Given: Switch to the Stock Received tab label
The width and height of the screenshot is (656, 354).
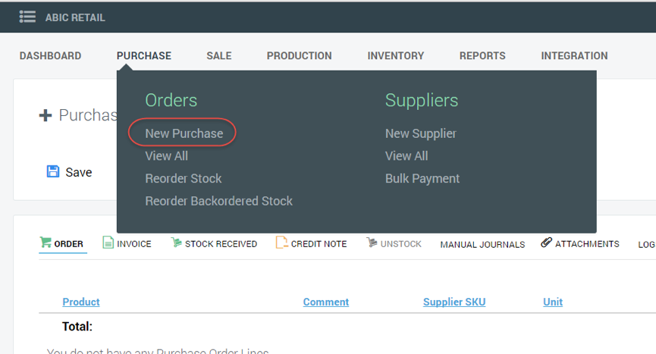Looking at the screenshot, I should pos(221,244).
